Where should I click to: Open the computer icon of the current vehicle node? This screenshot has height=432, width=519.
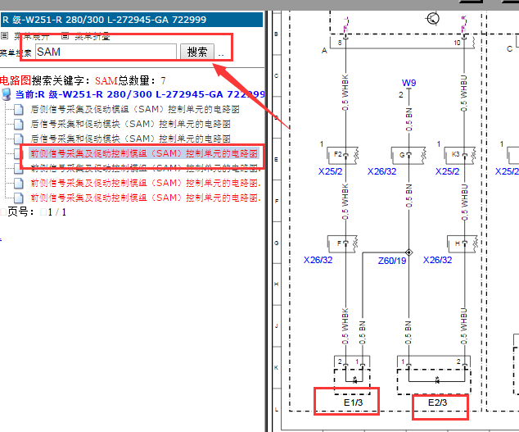pyautogui.click(x=7, y=94)
